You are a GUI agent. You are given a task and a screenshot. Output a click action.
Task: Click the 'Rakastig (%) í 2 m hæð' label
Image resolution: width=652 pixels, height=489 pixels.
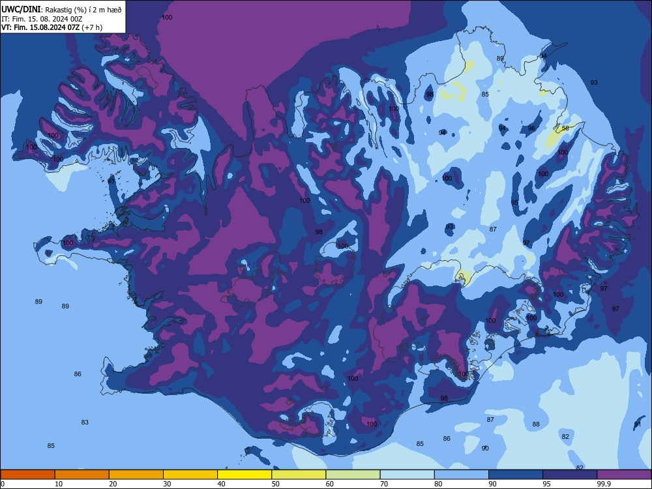tap(83, 10)
